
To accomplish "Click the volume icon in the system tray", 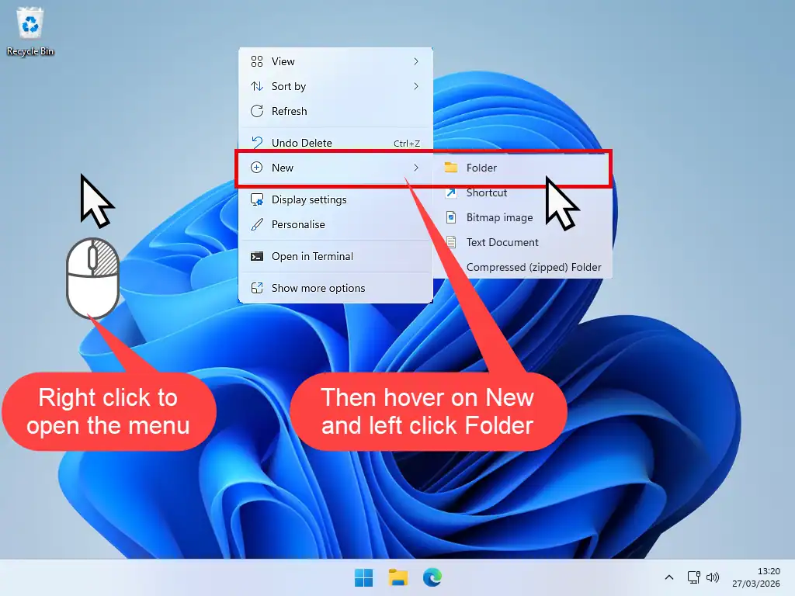I will point(713,577).
